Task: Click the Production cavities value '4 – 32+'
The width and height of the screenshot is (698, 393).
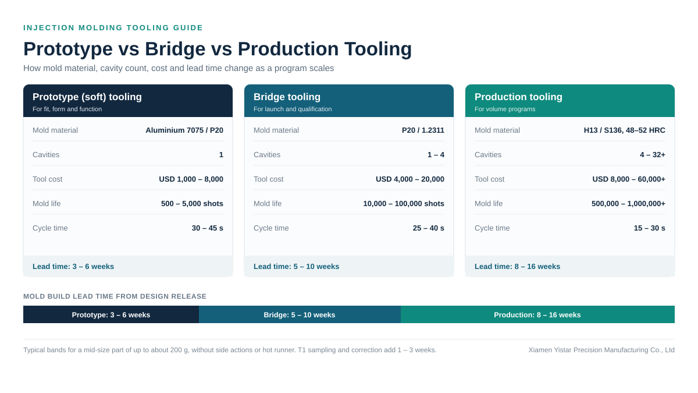Action: coord(653,155)
